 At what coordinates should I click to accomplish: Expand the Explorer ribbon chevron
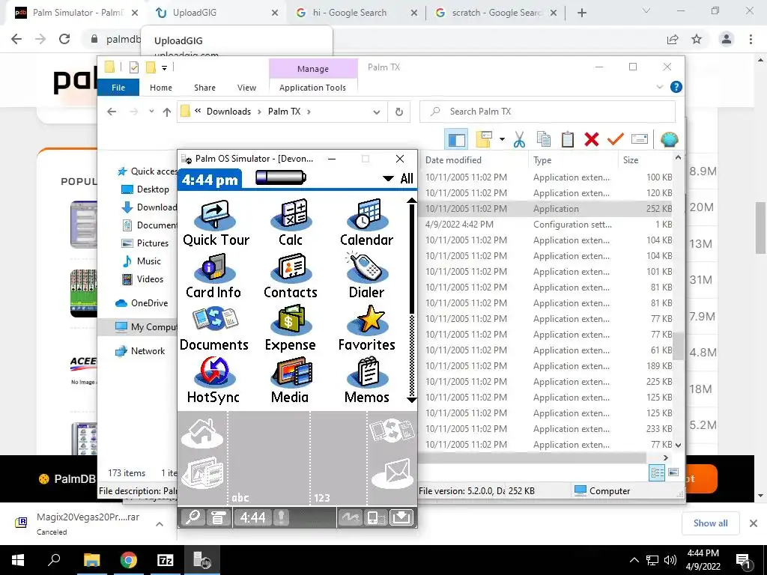pyautogui.click(x=659, y=87)
